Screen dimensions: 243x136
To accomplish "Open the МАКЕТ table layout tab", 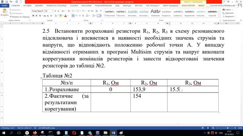I will (x=201, y=6).
